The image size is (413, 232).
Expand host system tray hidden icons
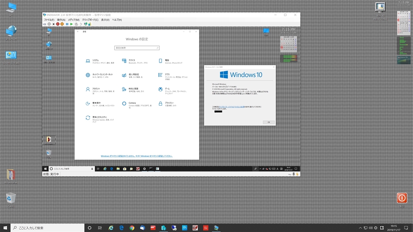pyautogui.click(x=360, y=228)
